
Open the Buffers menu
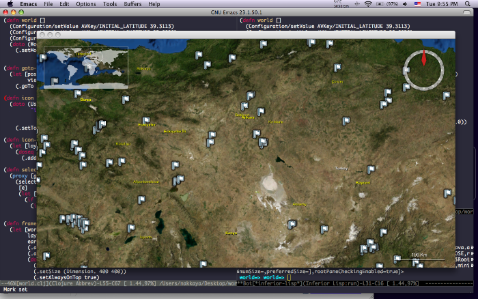132,4
